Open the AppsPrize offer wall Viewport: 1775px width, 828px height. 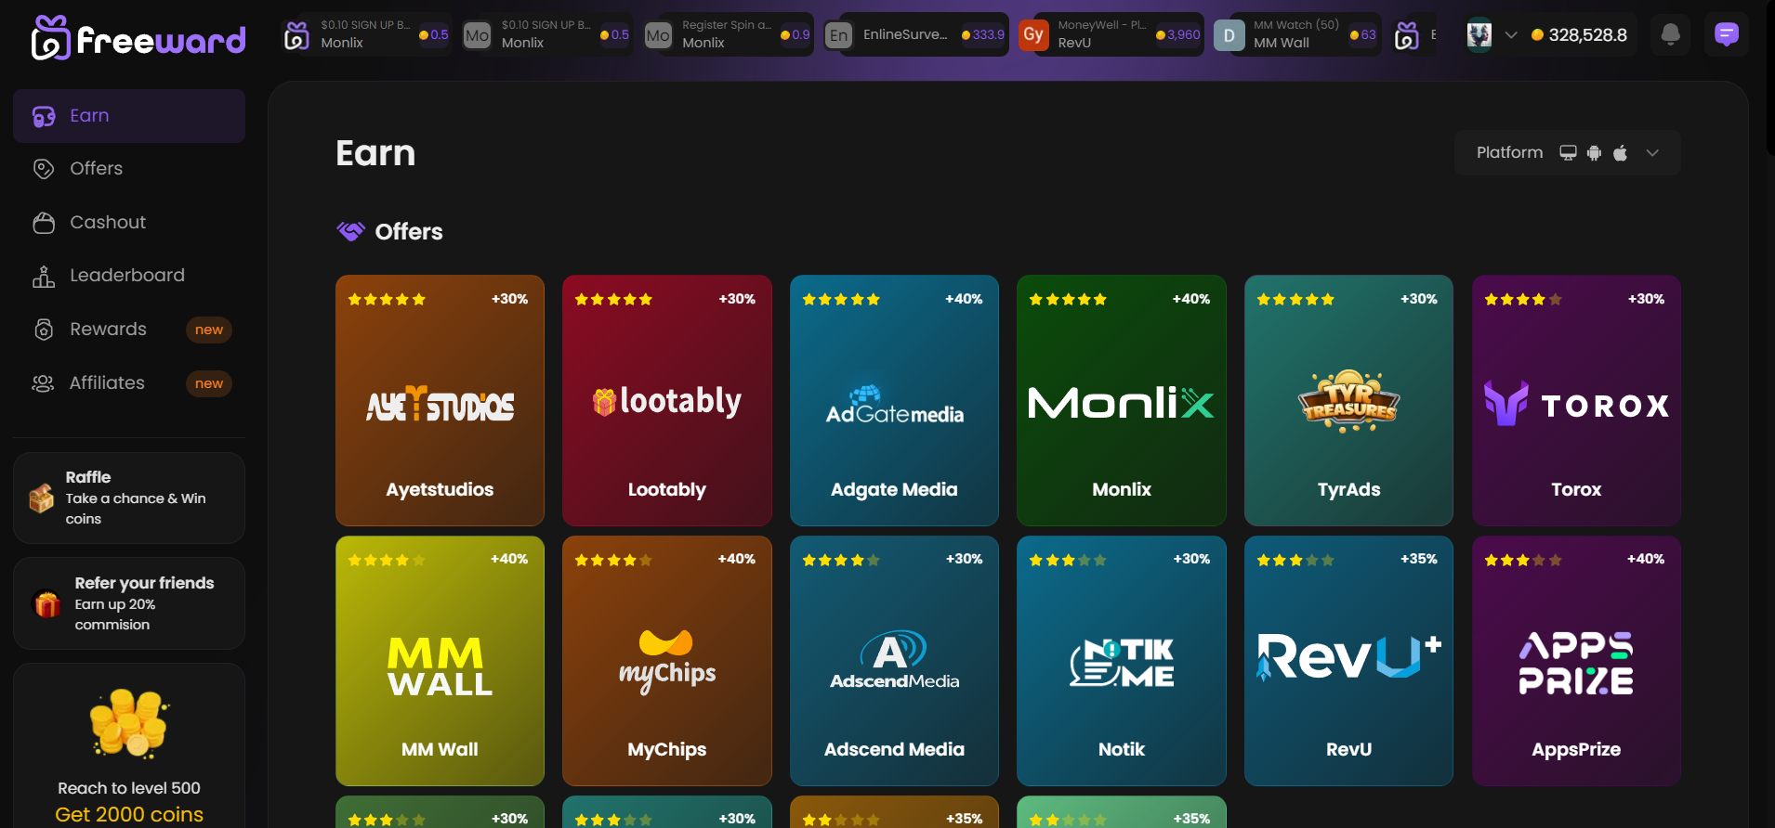click(x=1576, y=661)
